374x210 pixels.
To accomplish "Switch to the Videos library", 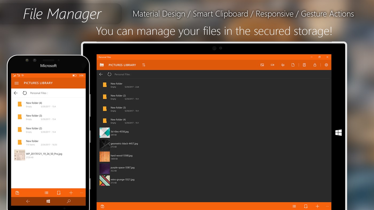I will point(272,65).
